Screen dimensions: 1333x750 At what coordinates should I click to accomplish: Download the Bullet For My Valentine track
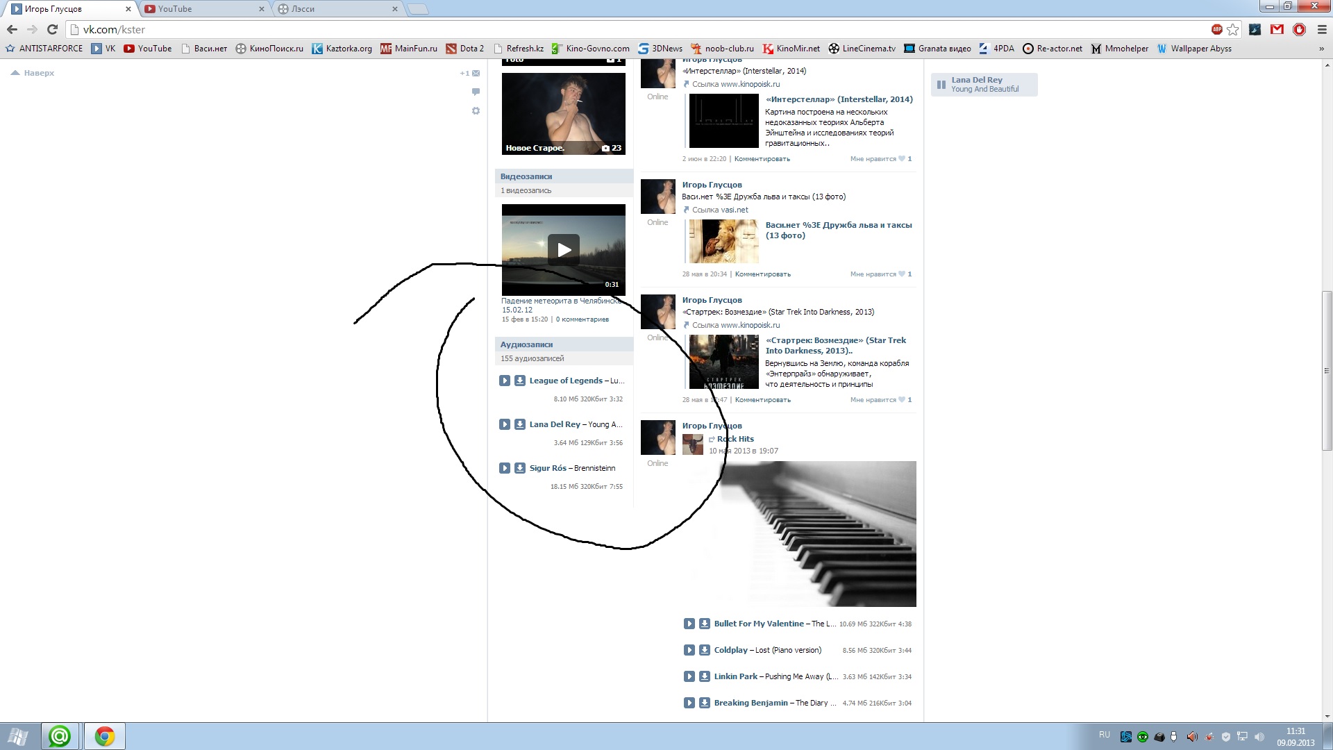704,624
